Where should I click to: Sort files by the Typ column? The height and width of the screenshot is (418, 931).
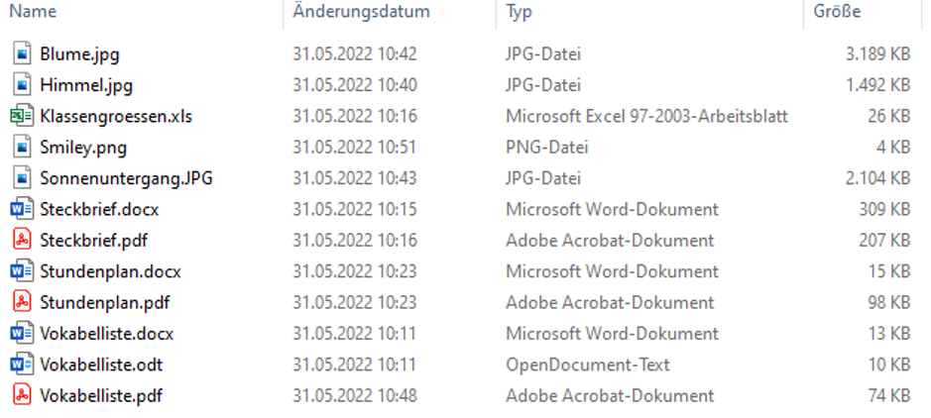[519, 12]
